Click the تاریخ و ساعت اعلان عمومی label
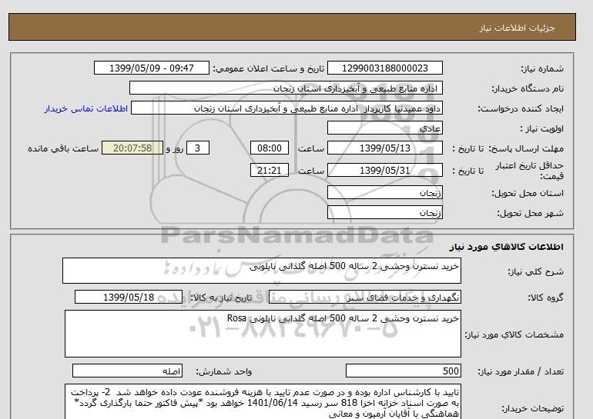This screenshot has width=593, height=419. (x=269, y=68)
